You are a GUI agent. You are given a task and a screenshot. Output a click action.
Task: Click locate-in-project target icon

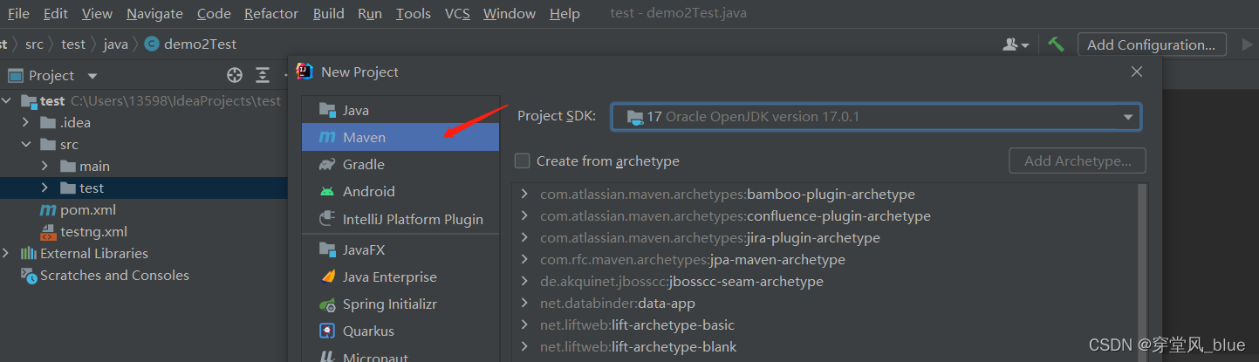[x=234, y=75]
